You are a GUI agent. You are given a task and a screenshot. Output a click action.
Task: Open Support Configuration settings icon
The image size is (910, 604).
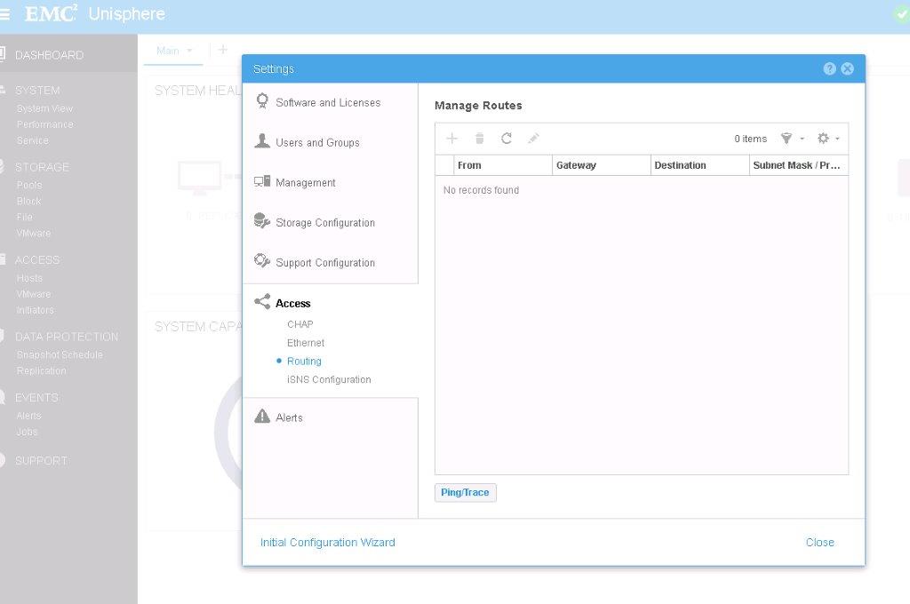click(262, 261)
